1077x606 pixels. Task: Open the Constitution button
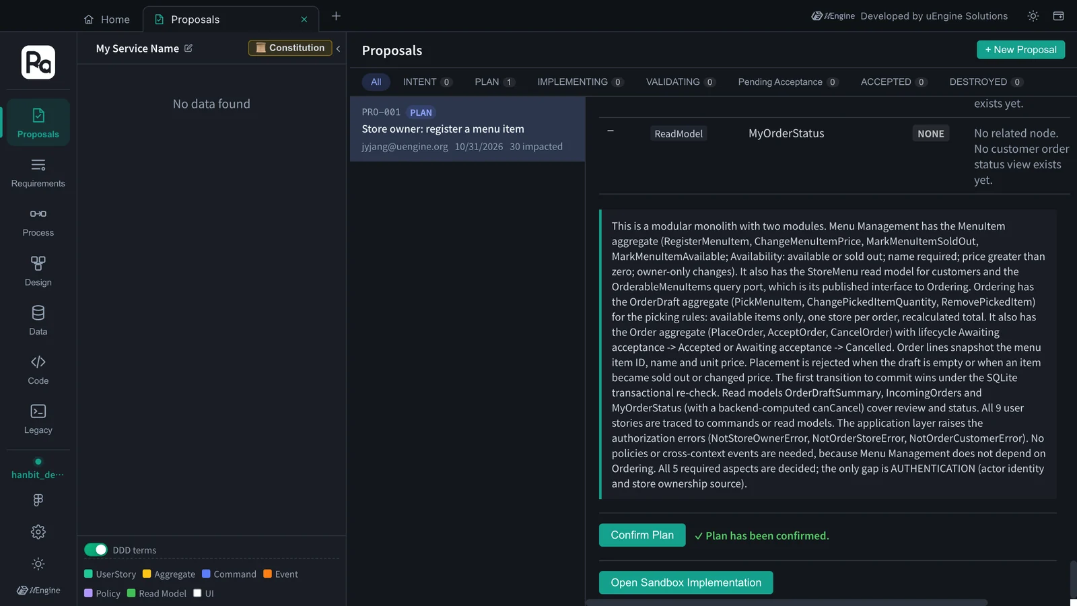pyautogui.click(x=290, y=48)
